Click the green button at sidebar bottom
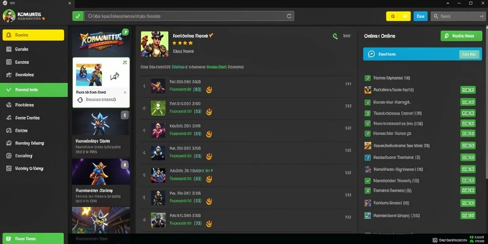This screenshot has width=488, height=244. point(33,238)
